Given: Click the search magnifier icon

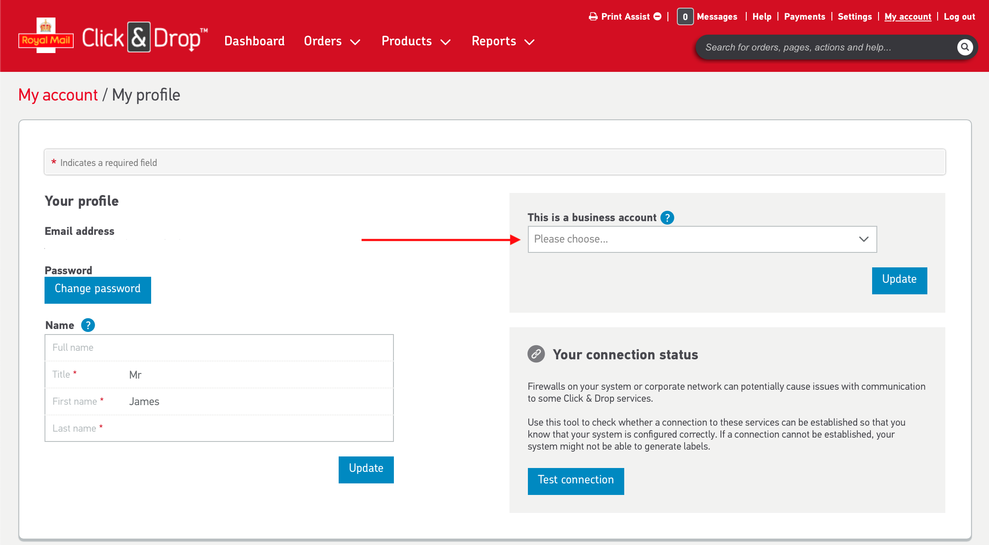Looking at the screenshot, I should (x=965, y=47).
